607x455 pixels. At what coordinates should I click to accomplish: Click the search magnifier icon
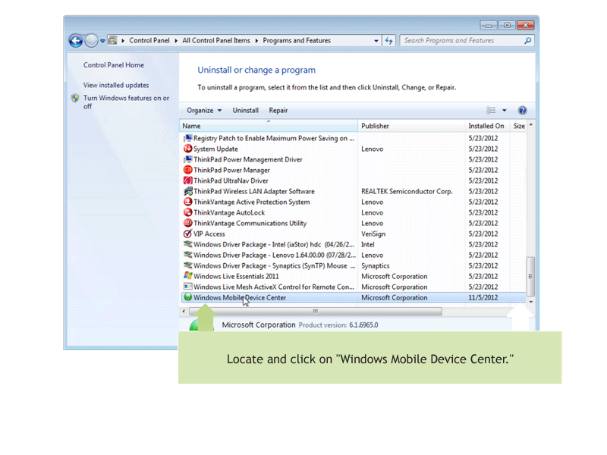point(527,40)
